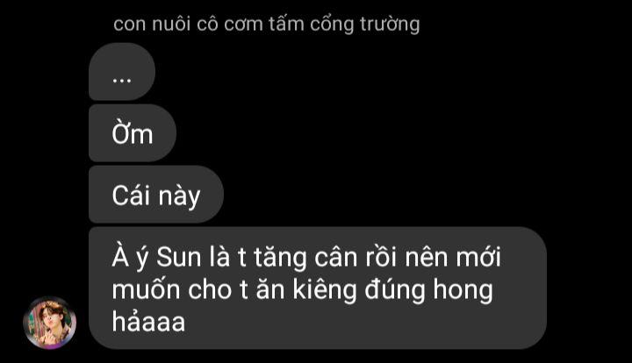632x363 pixels.
Task: Click the word "hảaaa" in the last bubble
Action: point(148,322)
